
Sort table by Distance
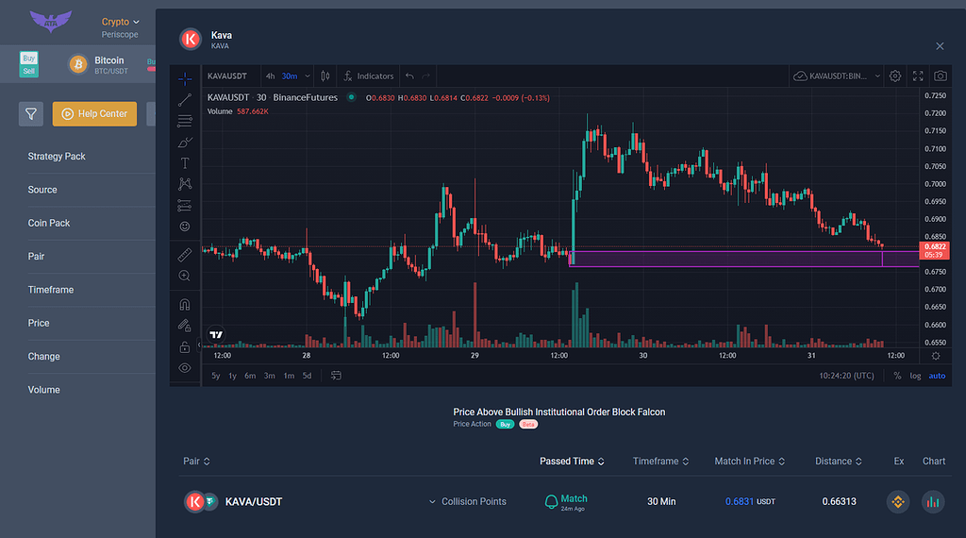click(x=839, y=461)
